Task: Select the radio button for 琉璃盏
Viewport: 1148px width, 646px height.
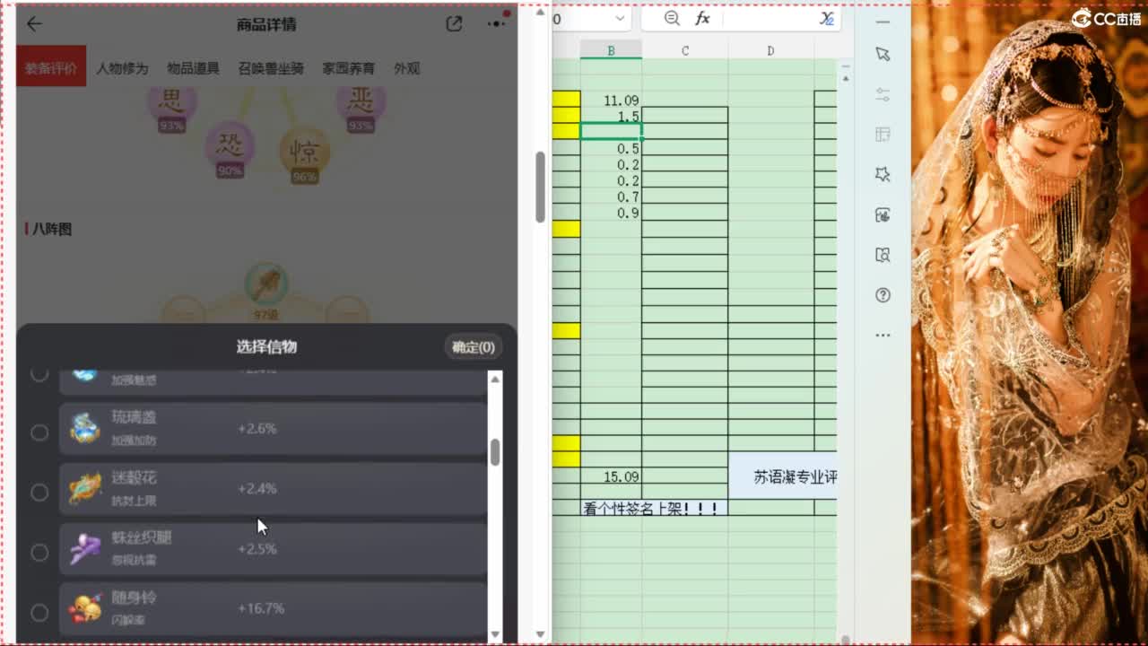Action: point(39,432)
